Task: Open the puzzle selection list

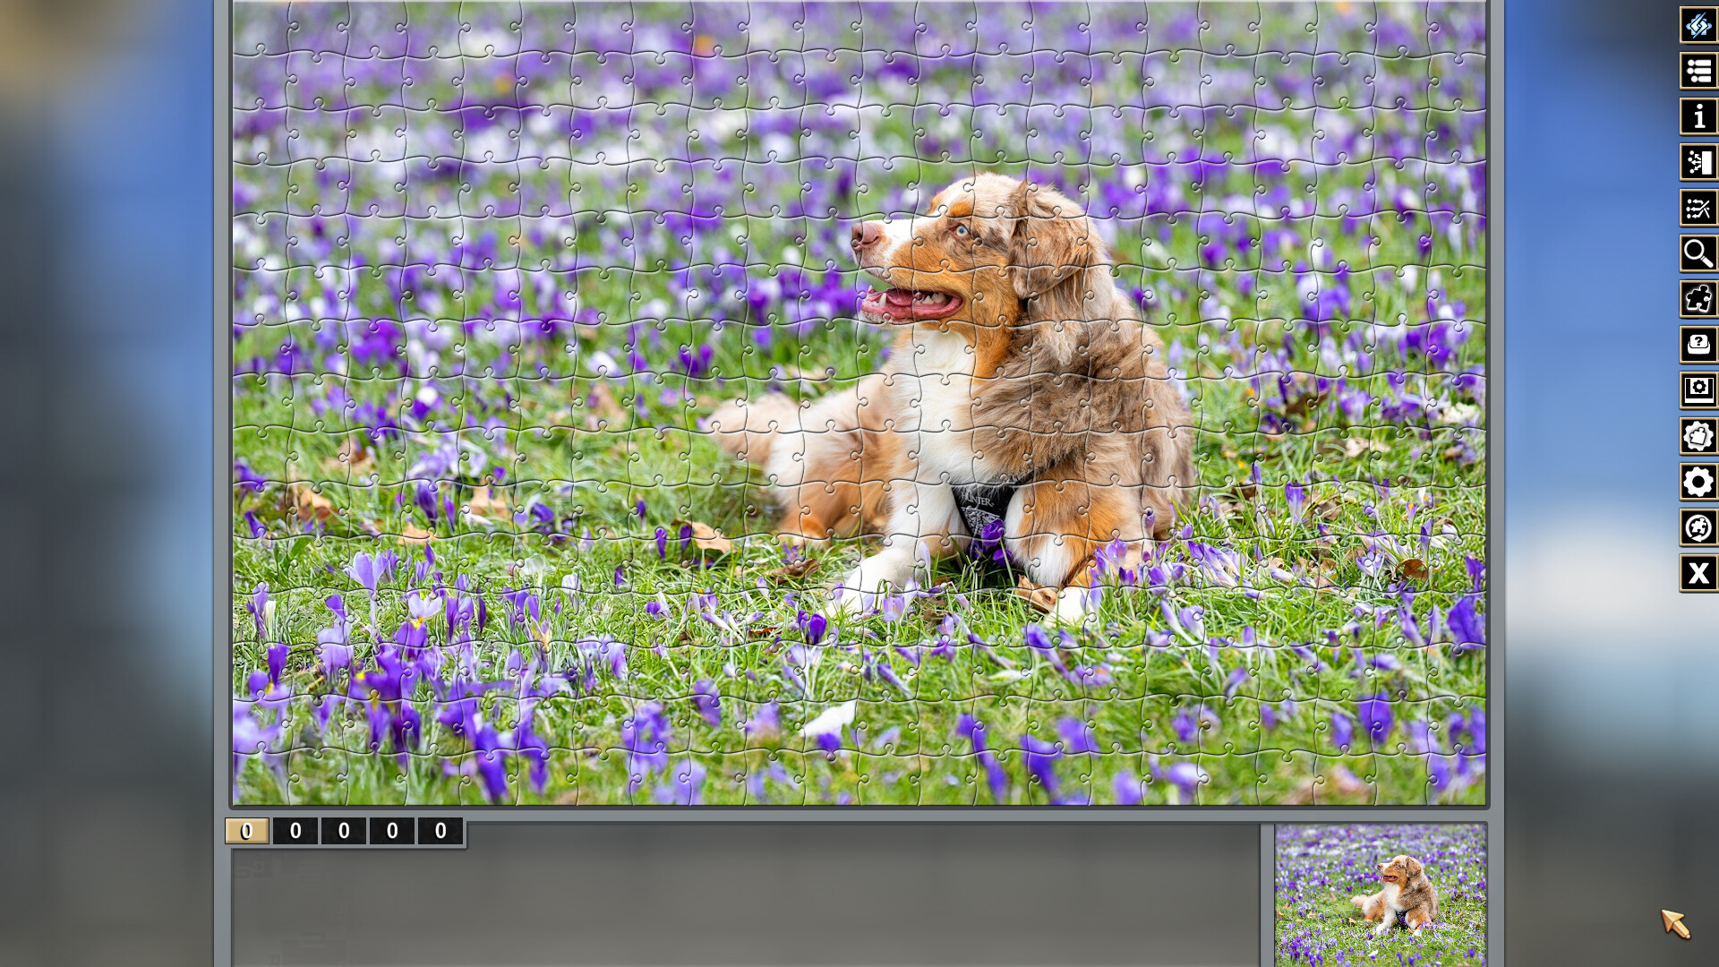Action: 1698,71
